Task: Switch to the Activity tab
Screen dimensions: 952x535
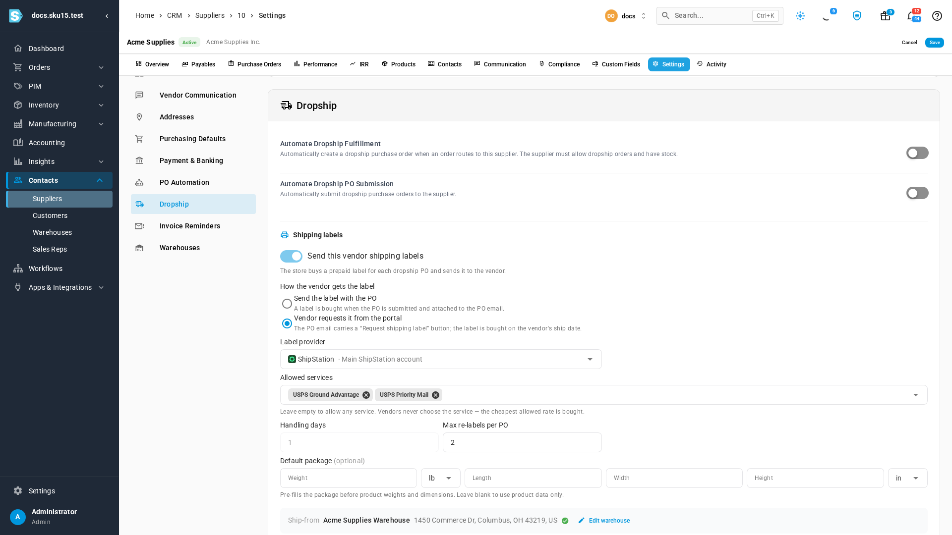Action: [x=712, y=64]
